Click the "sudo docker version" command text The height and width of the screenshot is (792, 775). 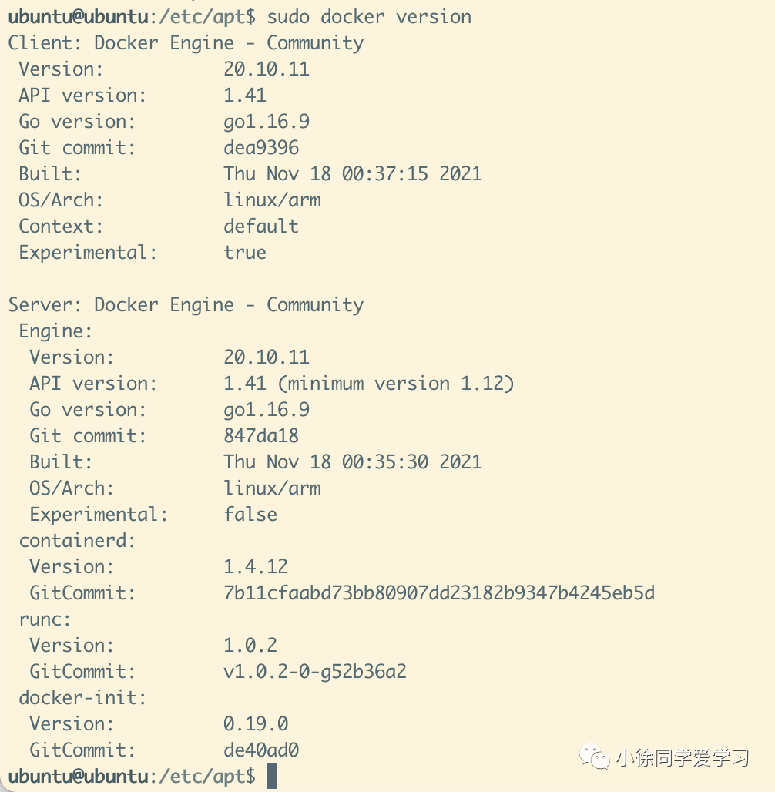(x=369, y=16)
